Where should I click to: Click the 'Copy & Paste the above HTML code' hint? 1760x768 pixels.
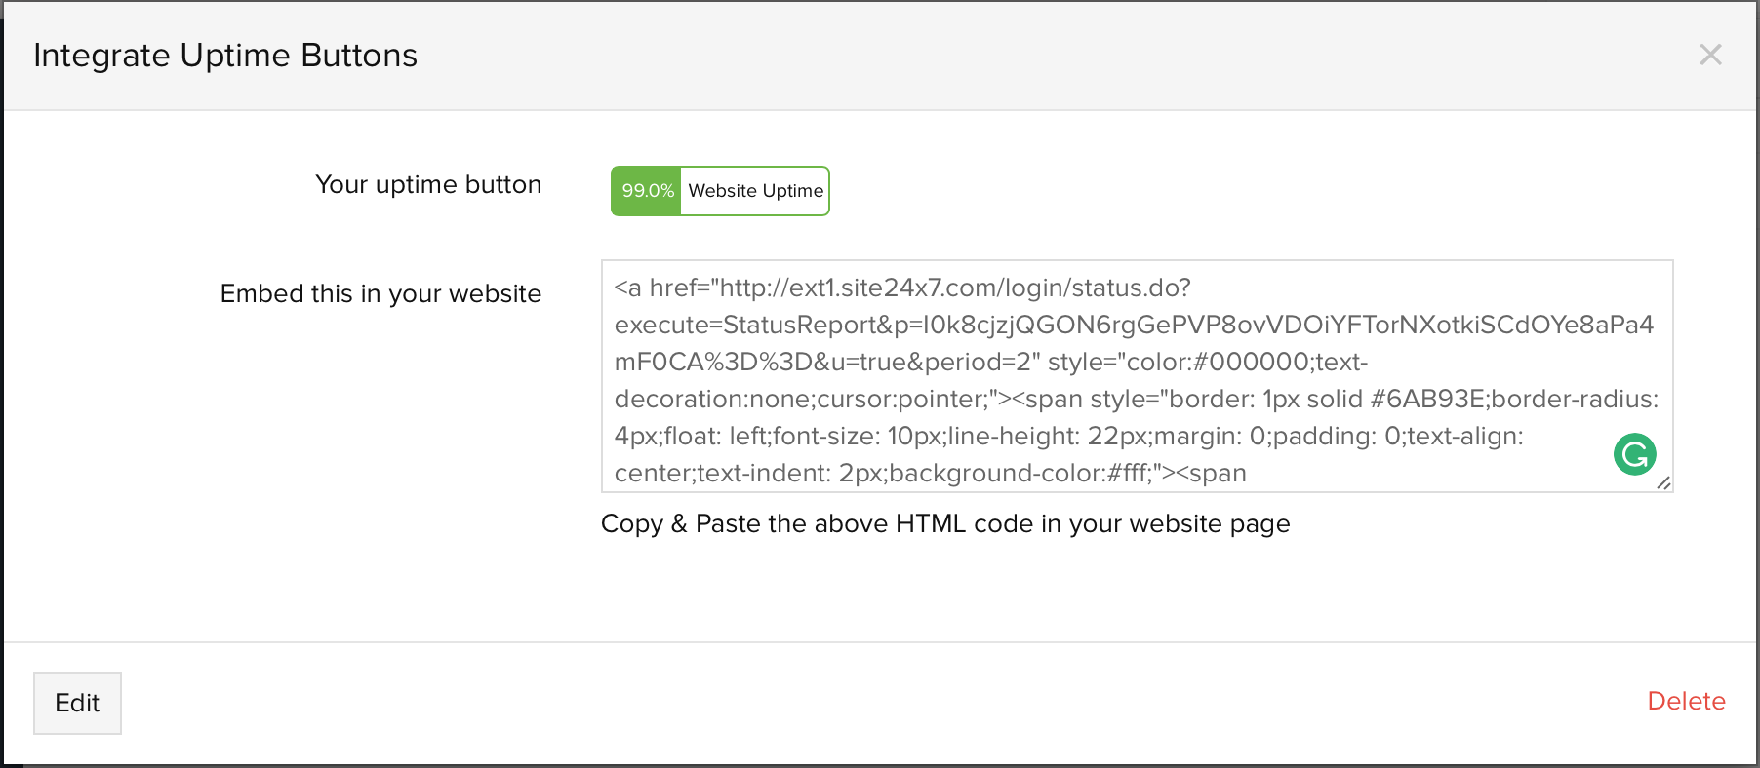click(944, 523)
